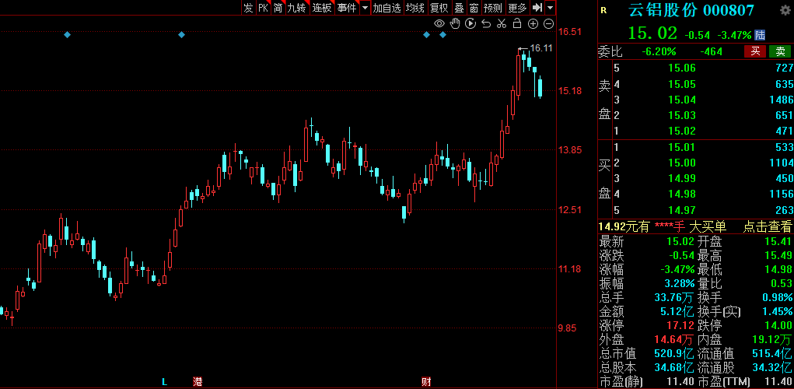Viewport: 794px width, 389px height.
Task: Zoom in with the plus icon
Action: 533,23
